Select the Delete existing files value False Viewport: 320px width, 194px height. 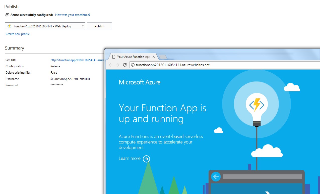click(54, 73)
